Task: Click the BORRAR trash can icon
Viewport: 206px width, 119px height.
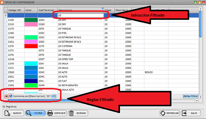Action: pos(71,113)
